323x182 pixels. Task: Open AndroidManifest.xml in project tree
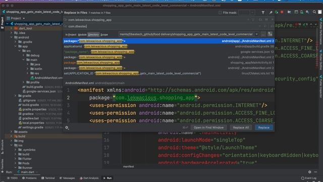pos(46,78)
